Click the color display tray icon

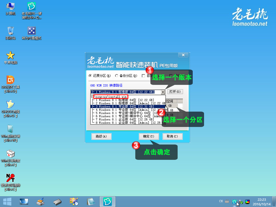tap(247, 202)
